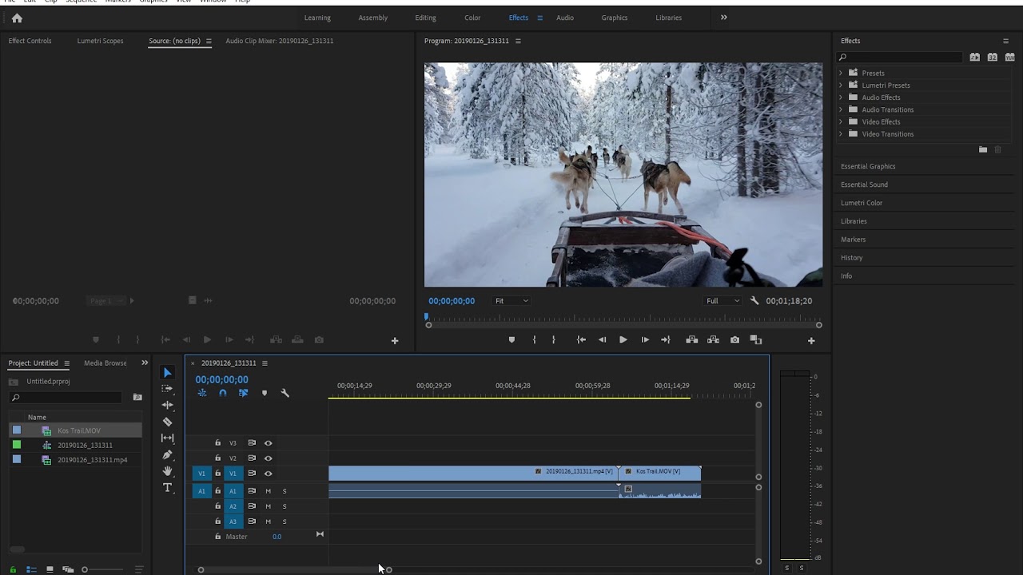Screen dimensions: 1023x575
Task: Switch to the Audio workspace
Action: click(565, 18)
